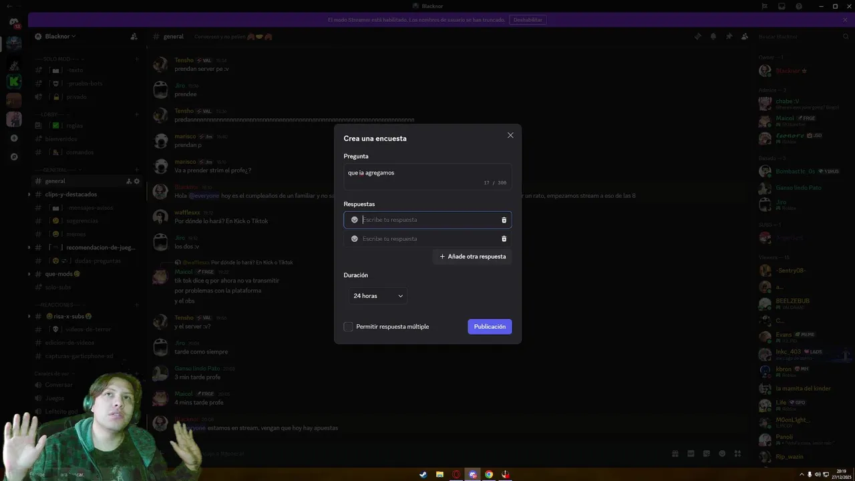
Task: Open the apps icon in chat bar
Action: (737, 454)
